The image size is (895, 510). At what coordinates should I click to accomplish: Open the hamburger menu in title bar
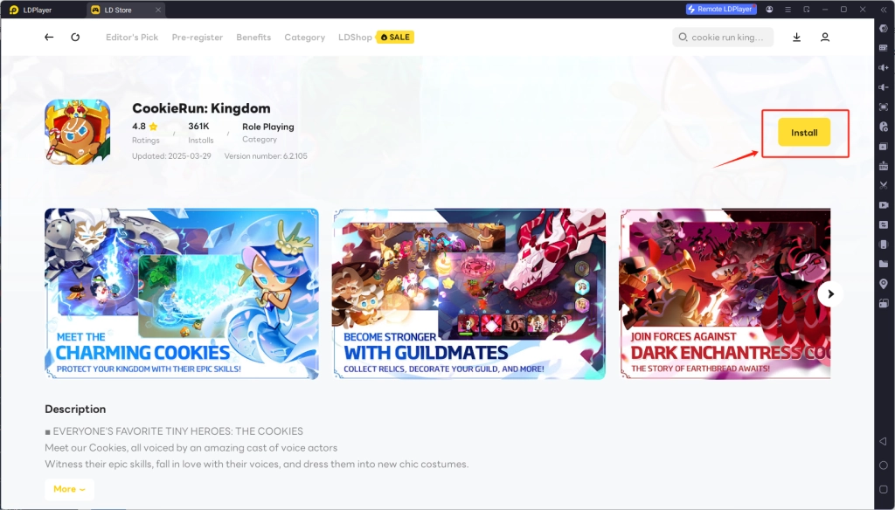pyautogui.click(x=787, y=9)
